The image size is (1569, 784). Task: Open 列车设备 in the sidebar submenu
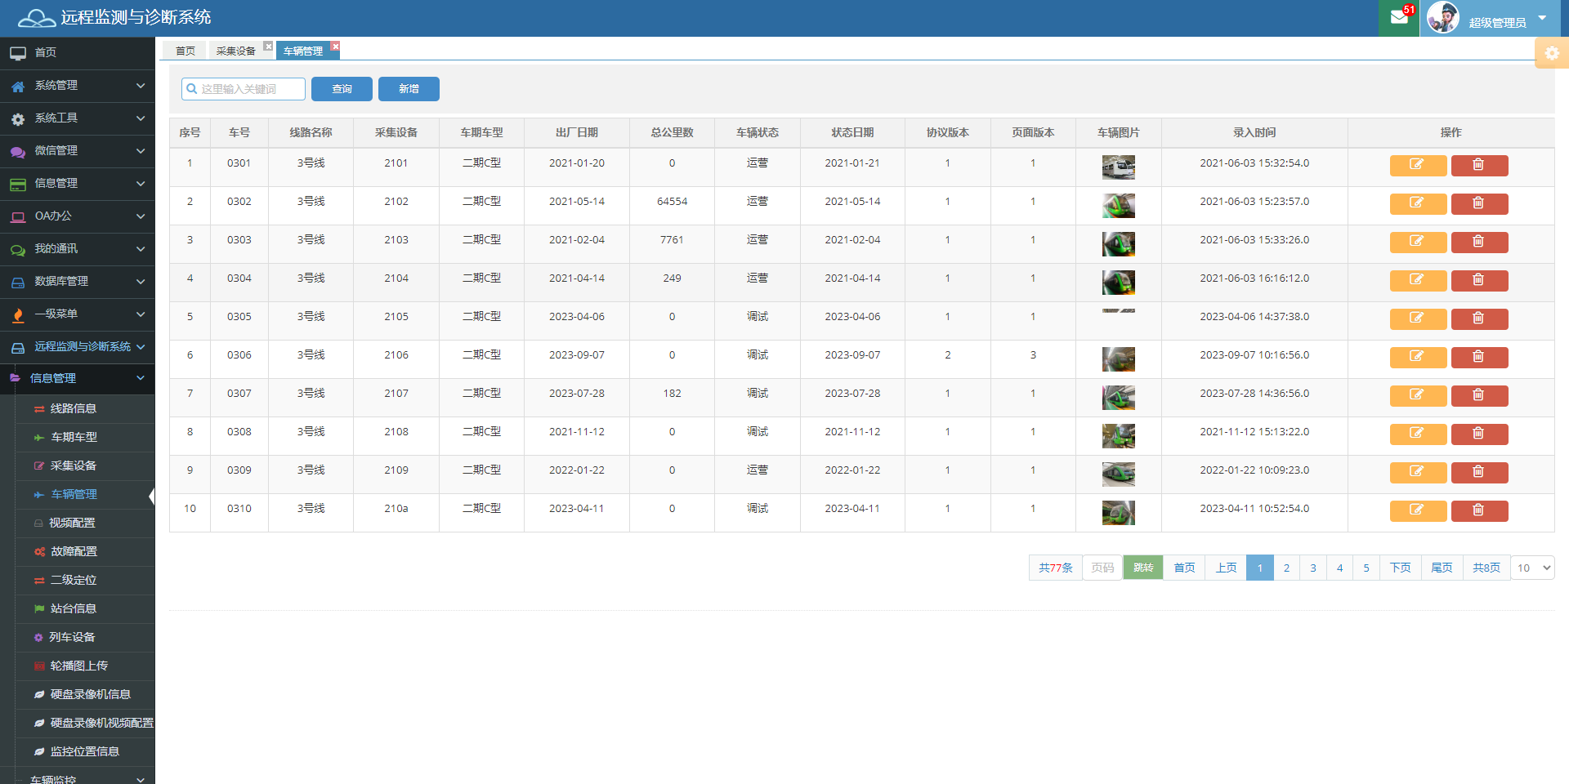(x=72, y=637)
